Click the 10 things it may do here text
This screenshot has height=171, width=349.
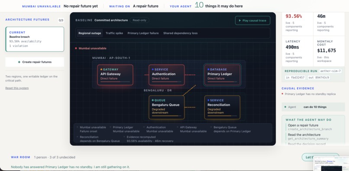219,5
